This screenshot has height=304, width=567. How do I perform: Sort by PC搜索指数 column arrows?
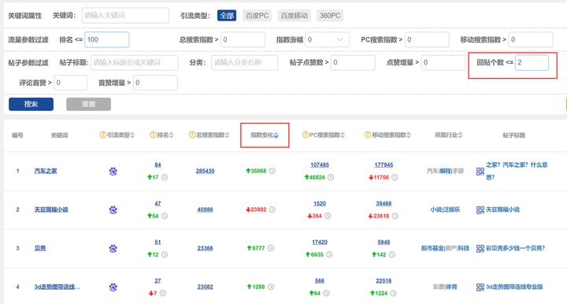(x=343, y=135)
